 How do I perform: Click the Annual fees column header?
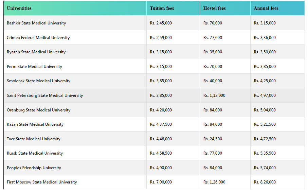266,8
